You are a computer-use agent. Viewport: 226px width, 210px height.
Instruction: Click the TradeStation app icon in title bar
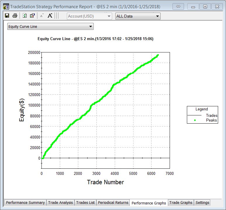coord(6,6)
